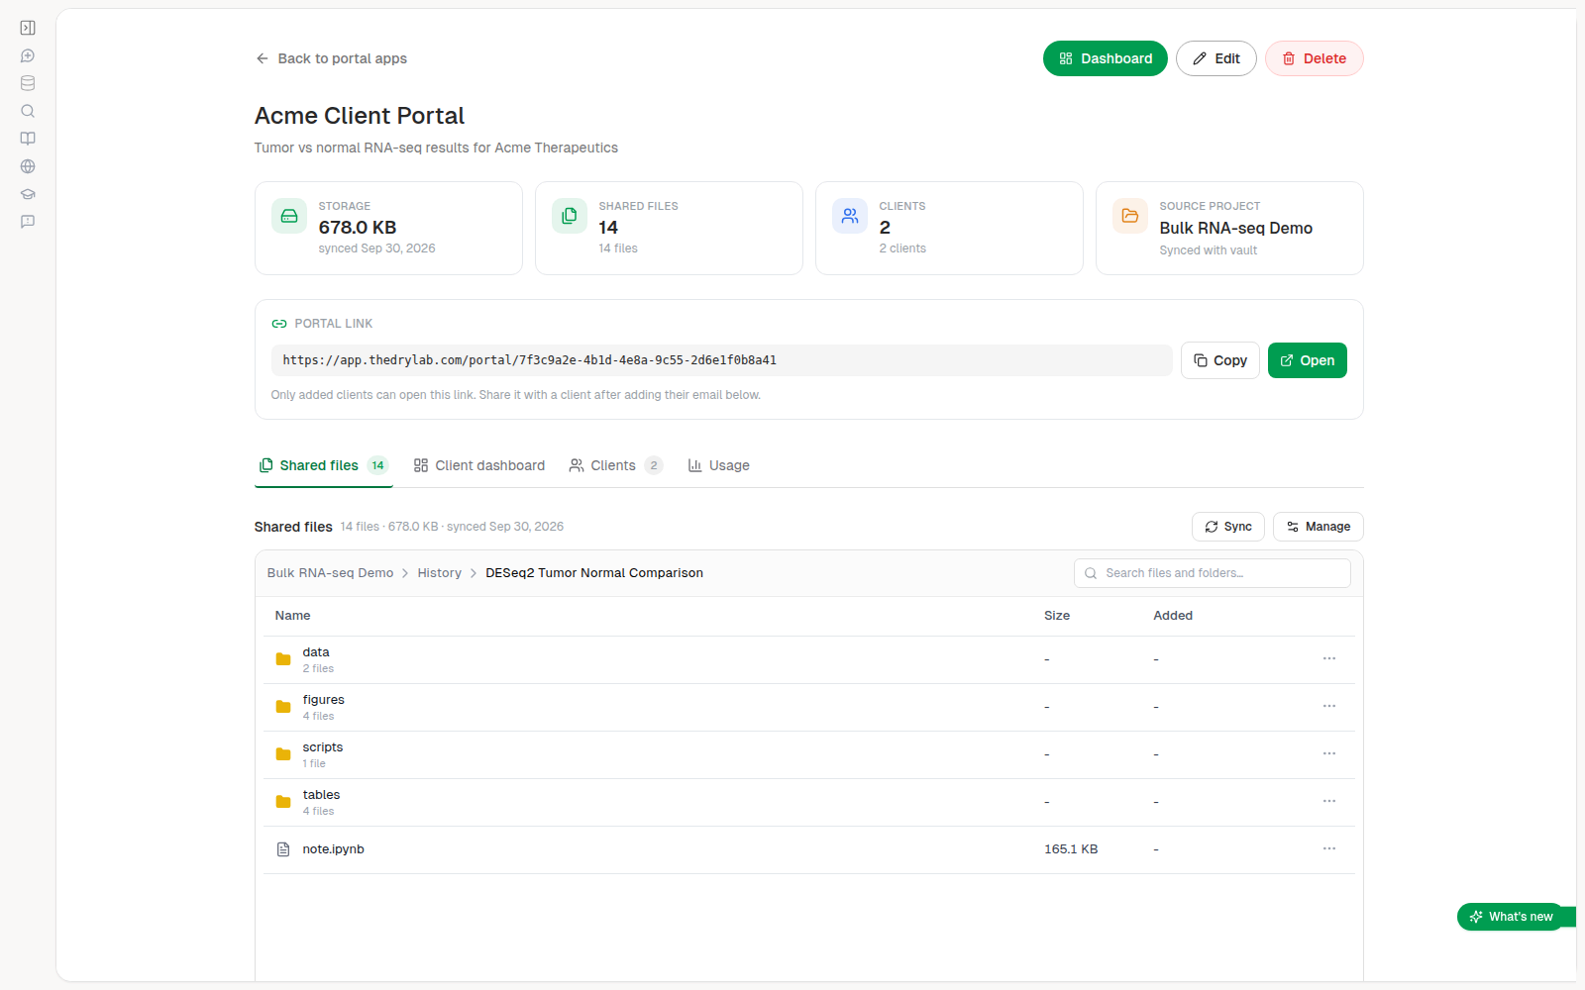Open the feedback message sidebar icon

tap(28, 222)
